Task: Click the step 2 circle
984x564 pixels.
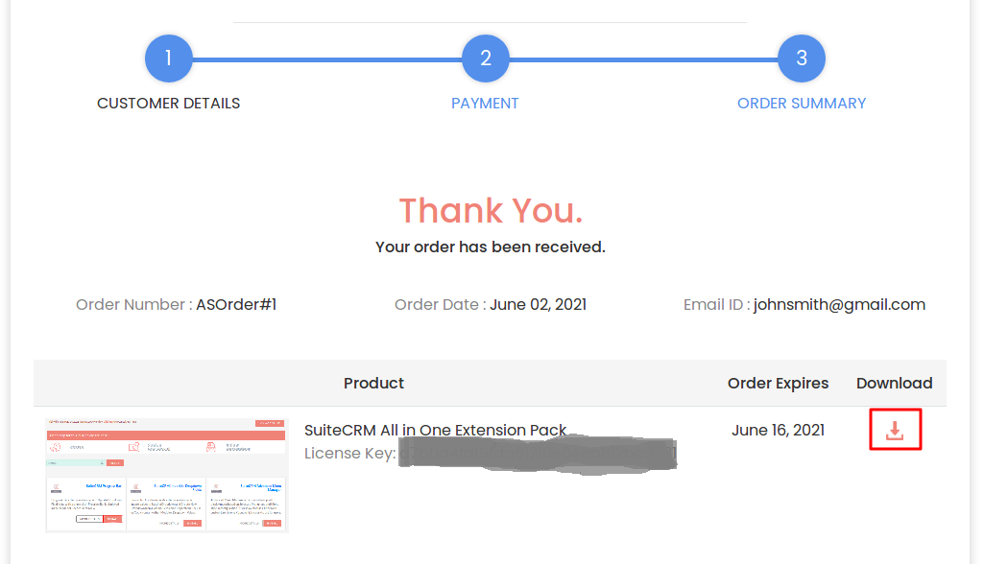Action: (x=485, y=59)
